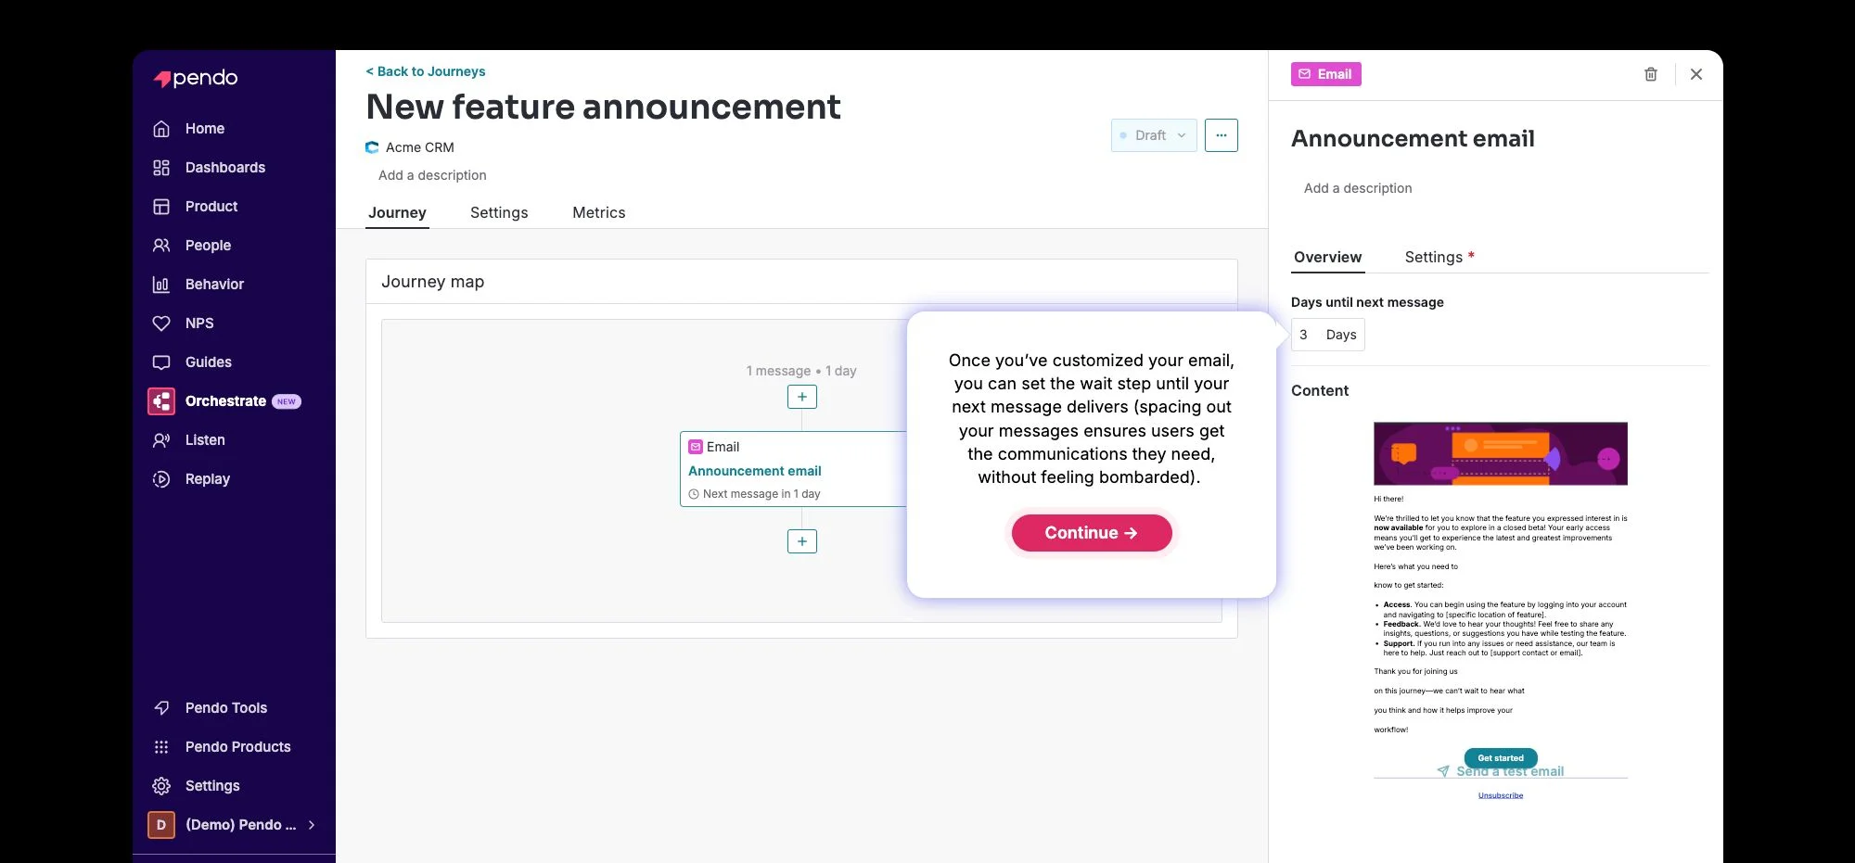Delete email using the trash icon
1855x863 pixels.
(1650, 74)
